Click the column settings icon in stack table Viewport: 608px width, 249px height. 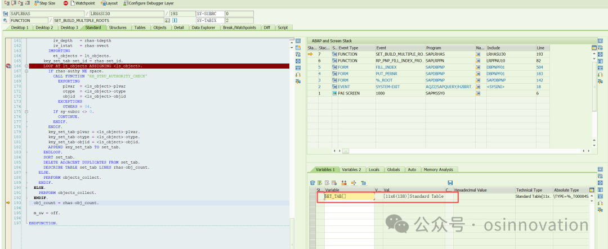point(594,48)
